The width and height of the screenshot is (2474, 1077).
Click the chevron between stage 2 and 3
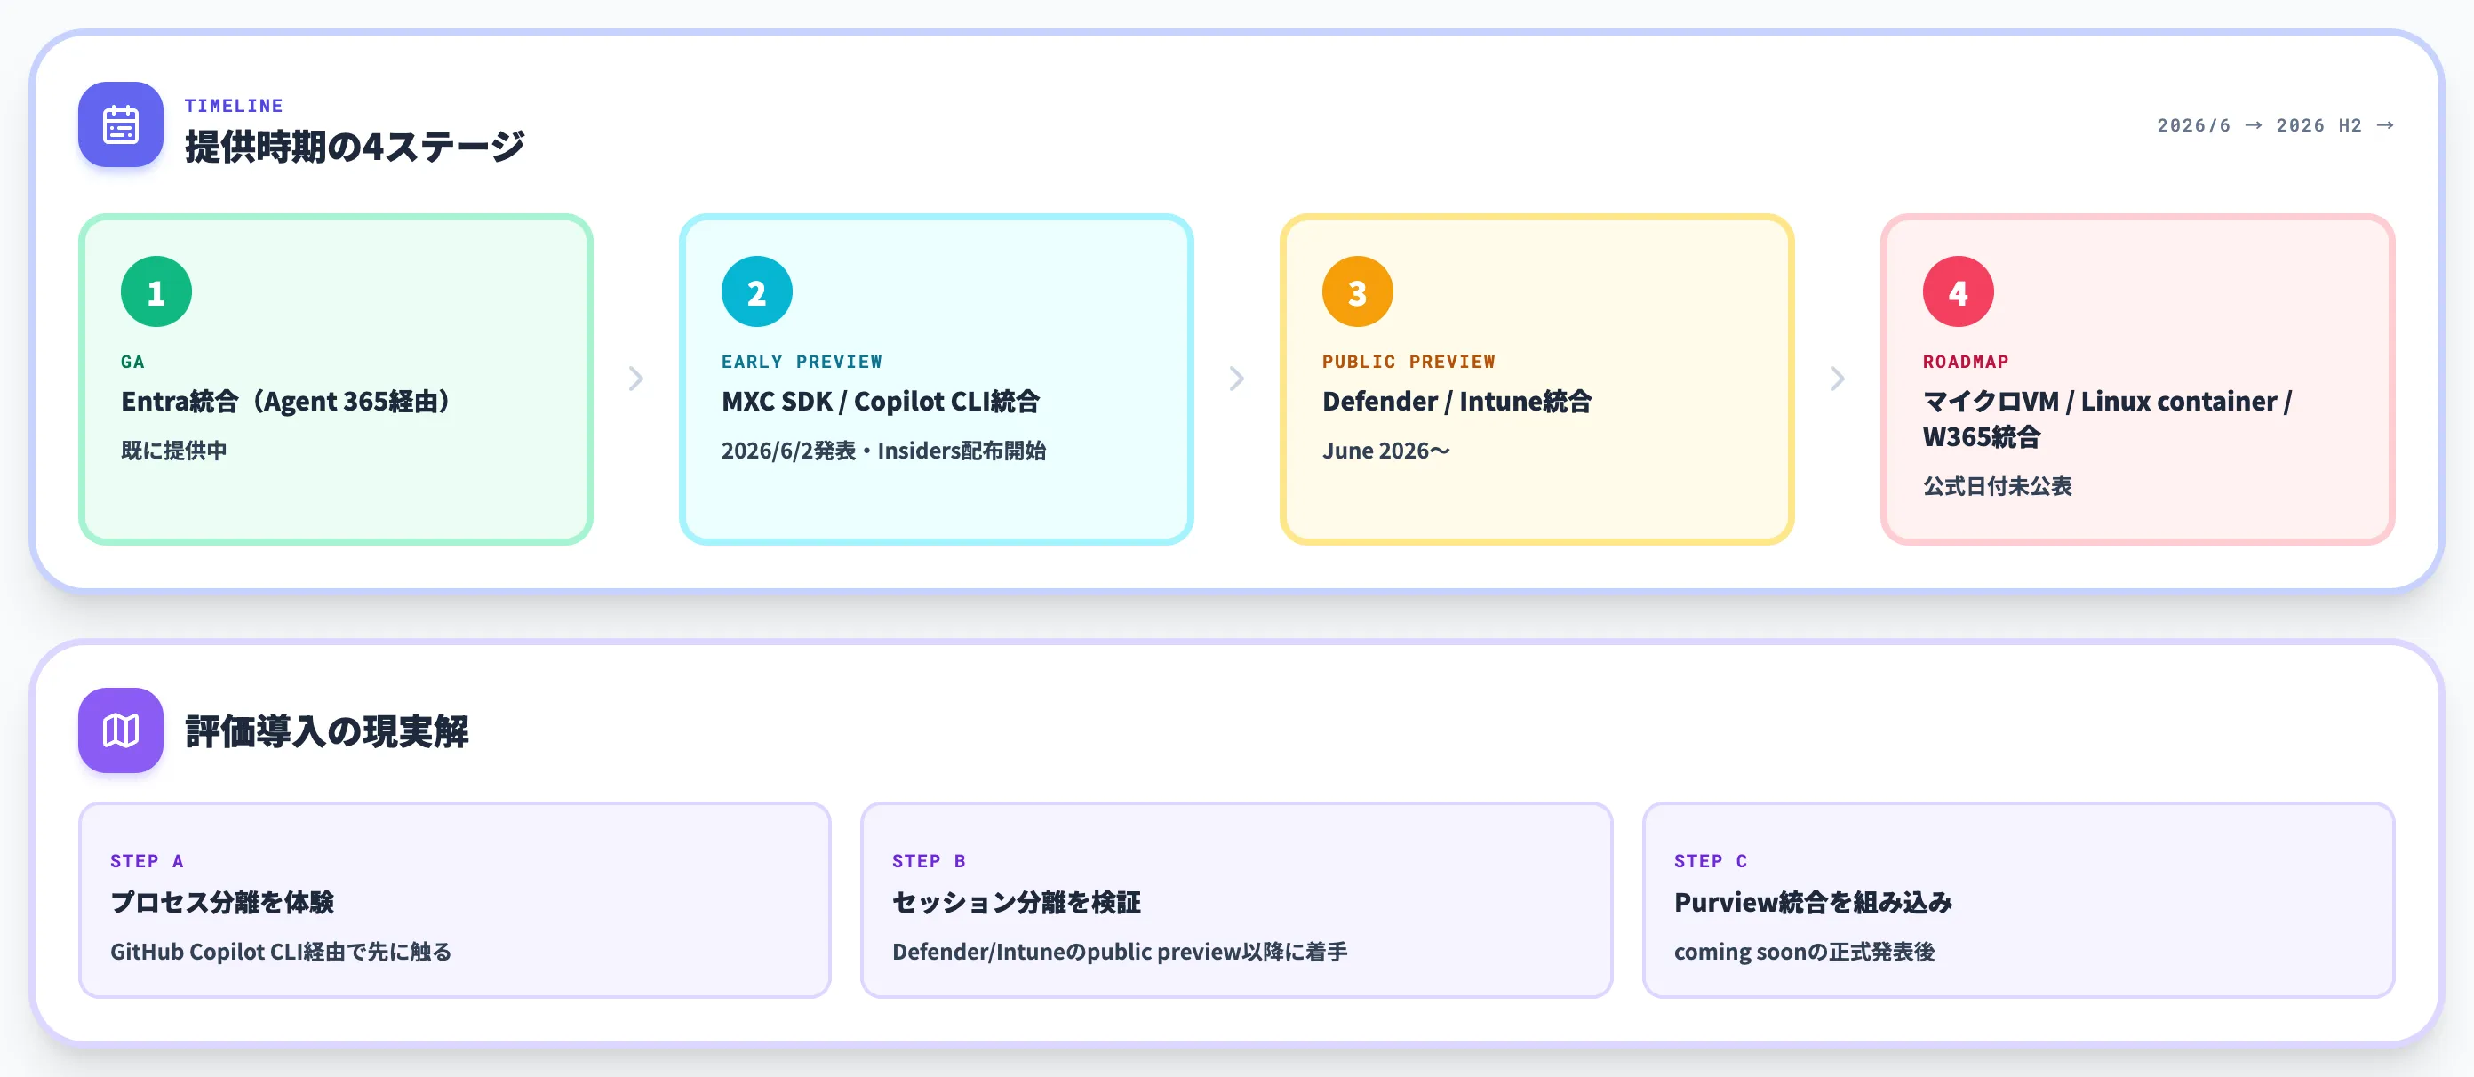click(x=1237, y=379)
